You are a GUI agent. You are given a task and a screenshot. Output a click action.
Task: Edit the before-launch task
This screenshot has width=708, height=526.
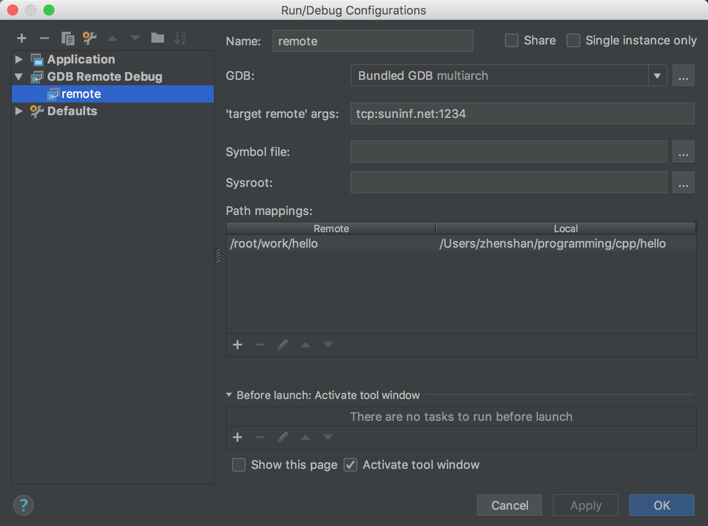pyautogui.click(x=283, y=437)
